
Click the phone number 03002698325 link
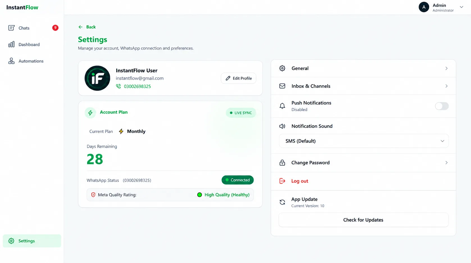137,86
